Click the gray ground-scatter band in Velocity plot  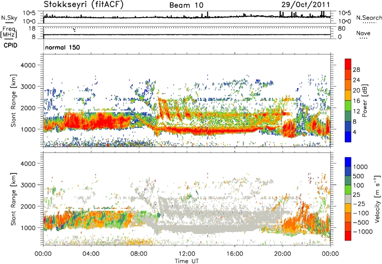tap(207, 229)
